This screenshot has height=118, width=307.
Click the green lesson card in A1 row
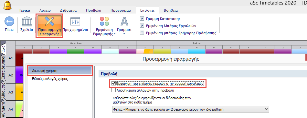(76, 52)
